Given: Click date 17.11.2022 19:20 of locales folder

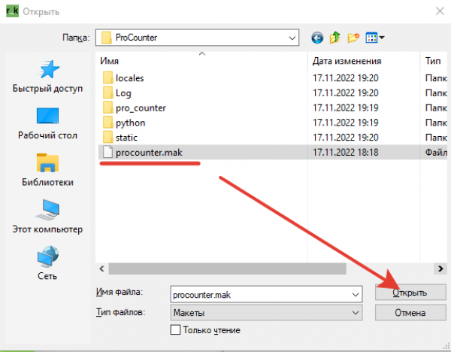Looking at the screenshot, I should 346,78.
